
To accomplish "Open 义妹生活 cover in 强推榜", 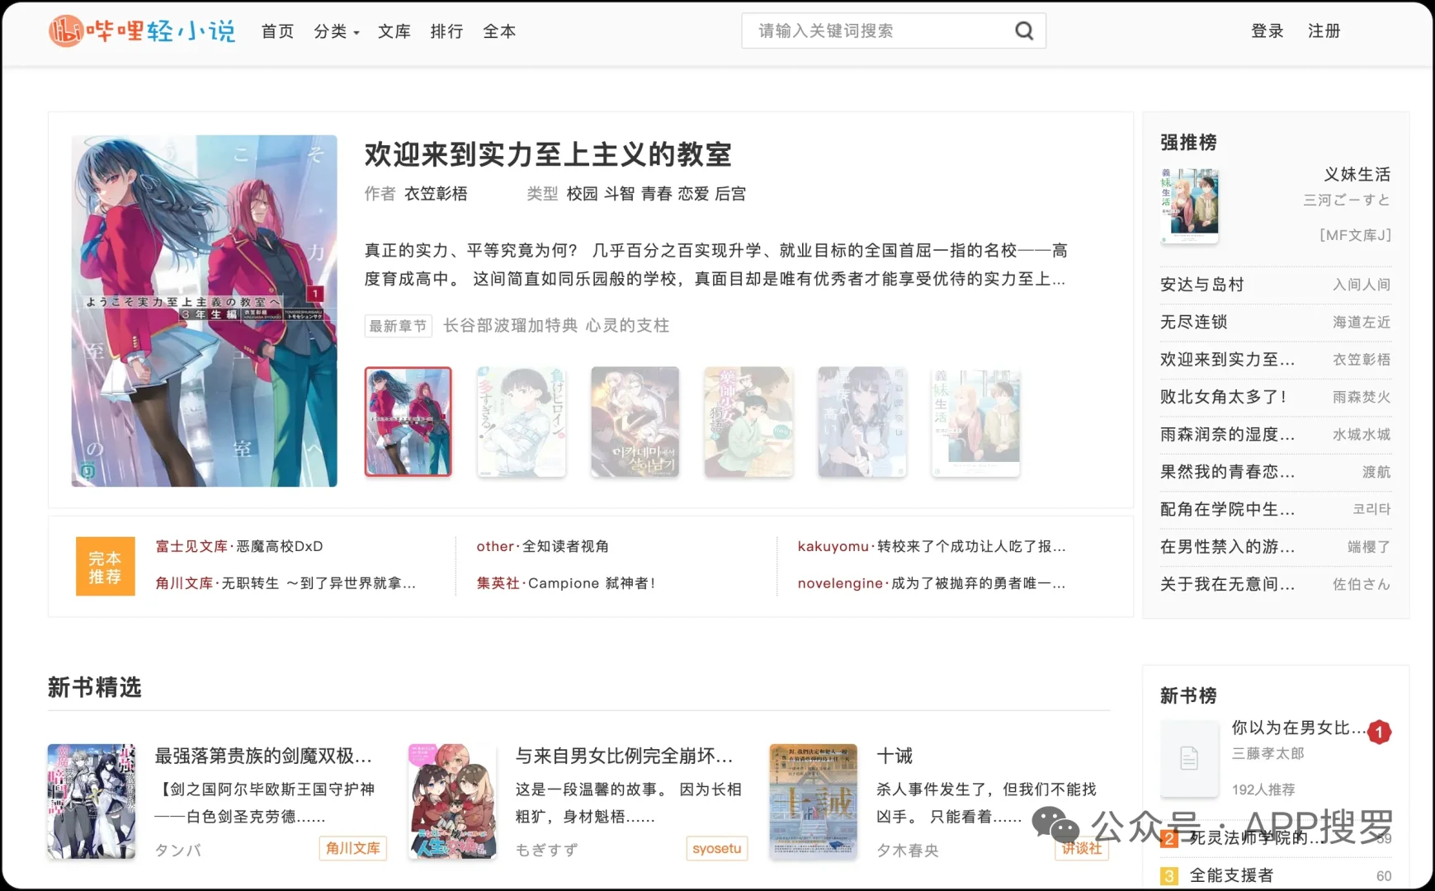I will click(x=1189, y=205).
